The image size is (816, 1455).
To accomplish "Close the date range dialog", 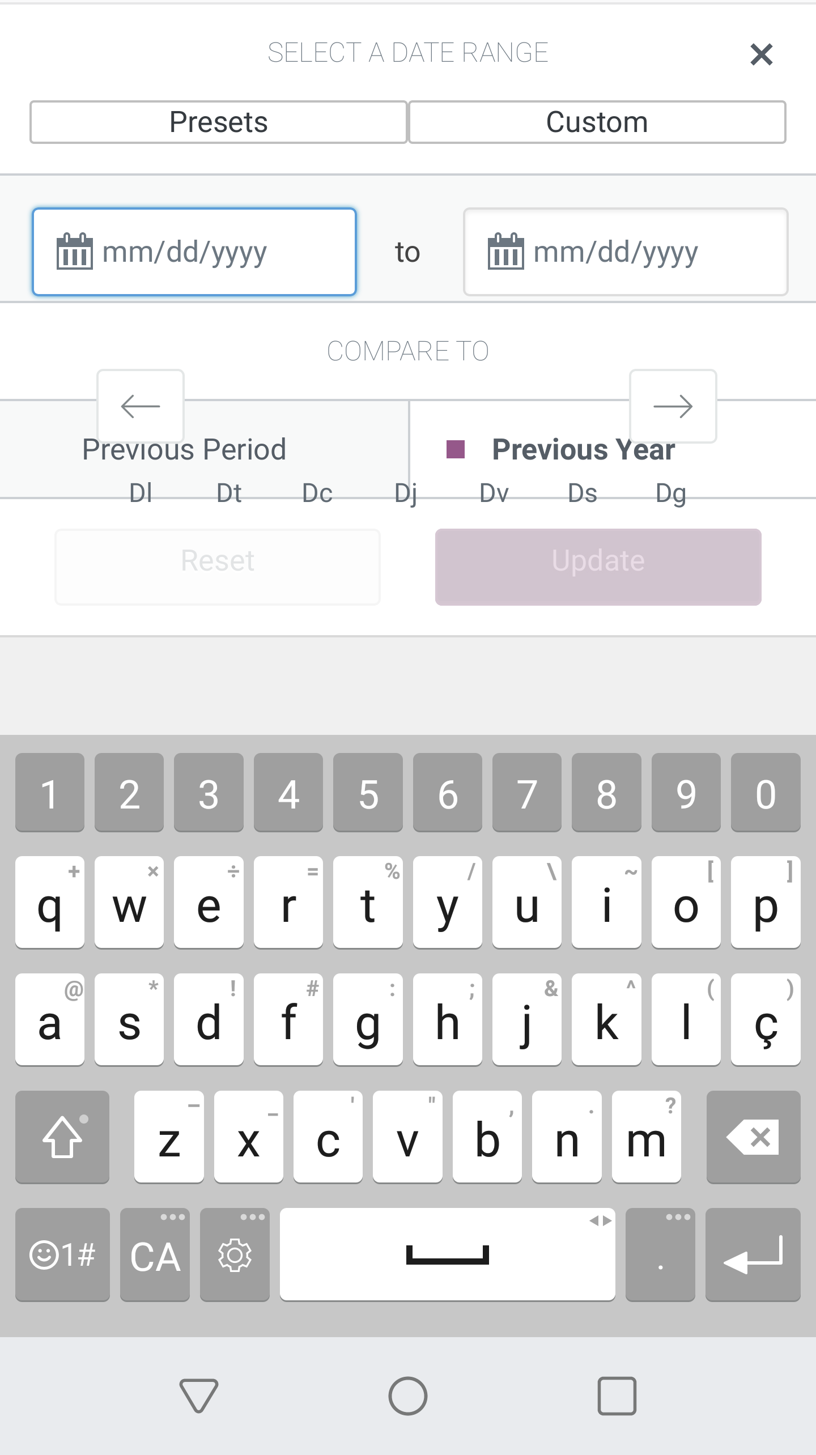I will (x=761, y=54).
